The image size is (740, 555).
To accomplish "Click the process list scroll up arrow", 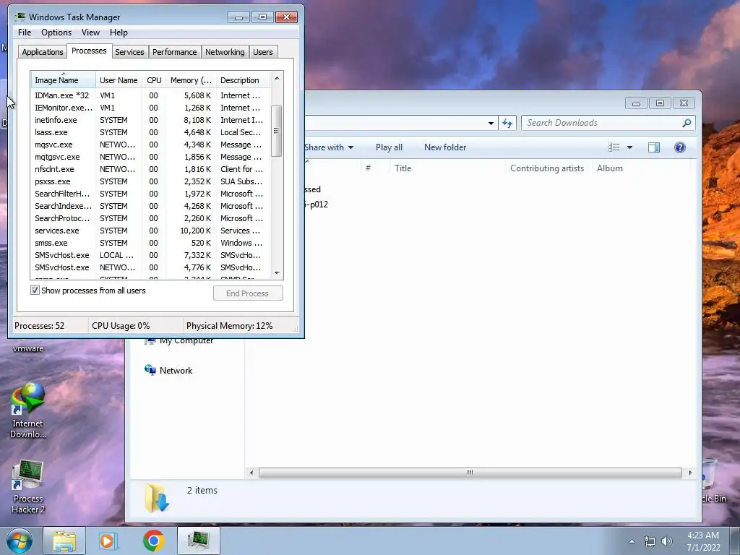I will click(x=277, y=78).
